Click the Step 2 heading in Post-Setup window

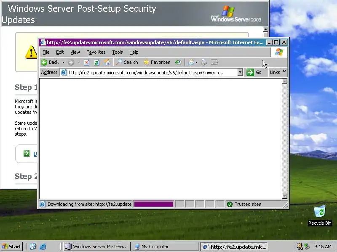click(x=26, y=176)
